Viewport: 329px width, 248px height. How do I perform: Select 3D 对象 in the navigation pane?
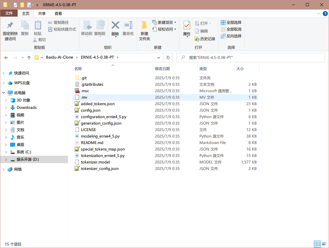tap(23, 100)
